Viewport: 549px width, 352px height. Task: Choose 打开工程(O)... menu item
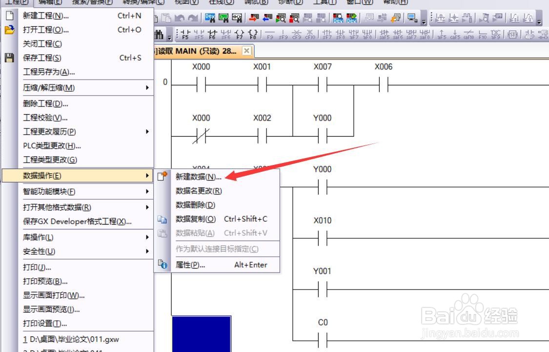78,30
